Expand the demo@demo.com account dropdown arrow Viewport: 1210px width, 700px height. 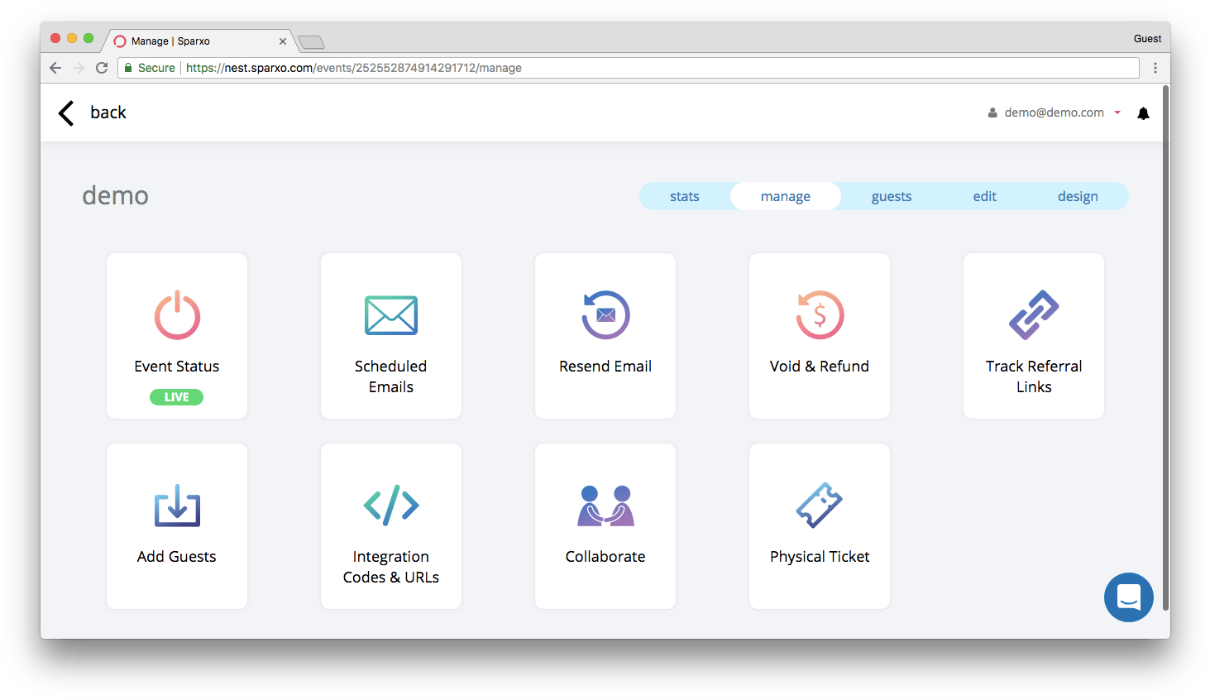pyautogui.click(x=1117, y=113)
